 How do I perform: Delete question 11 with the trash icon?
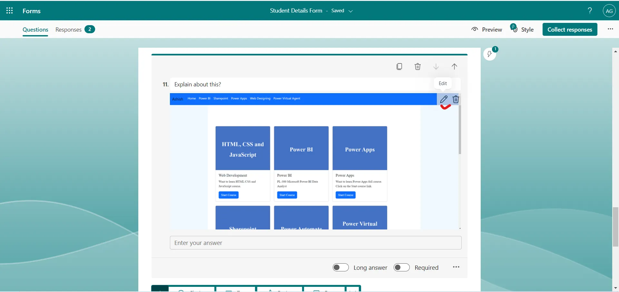coord(418,66)
